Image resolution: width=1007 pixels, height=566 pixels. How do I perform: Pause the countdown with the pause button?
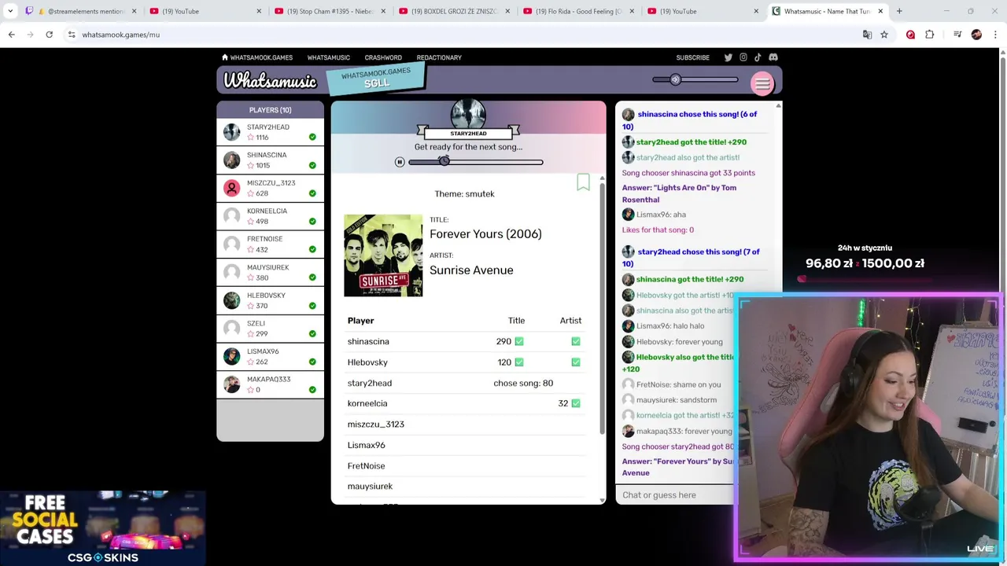(x=400, y=162)
